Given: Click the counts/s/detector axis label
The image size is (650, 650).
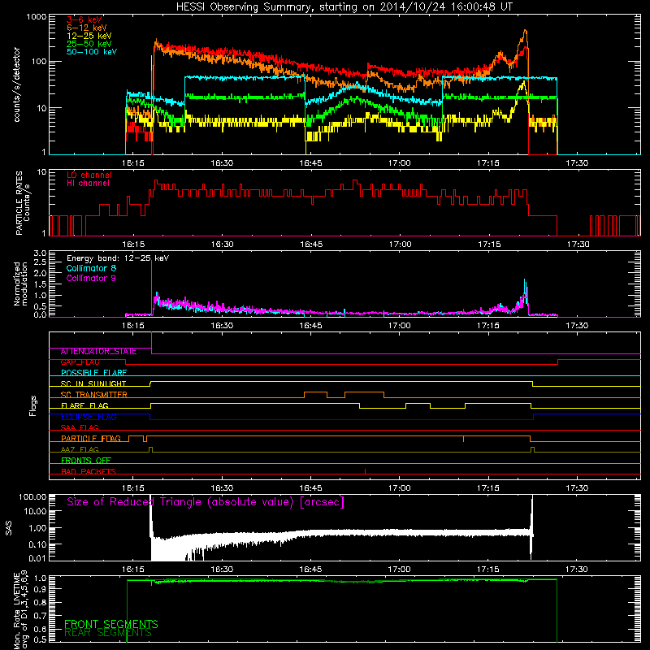Looking at the screenshot, I should tap(16, 84).
